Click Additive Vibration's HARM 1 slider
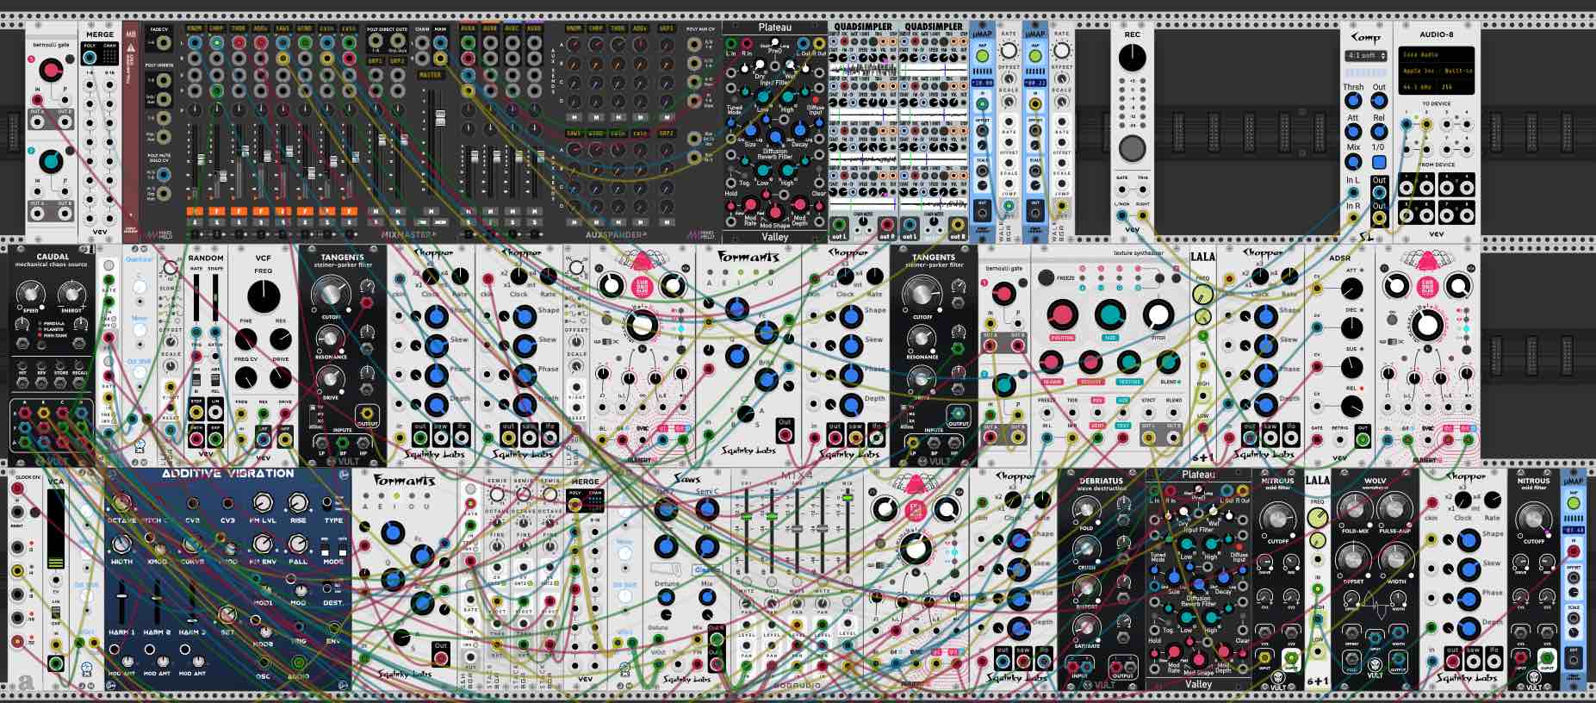The width and height of the screenshot is (1596, 703). (x=122, y=600)
